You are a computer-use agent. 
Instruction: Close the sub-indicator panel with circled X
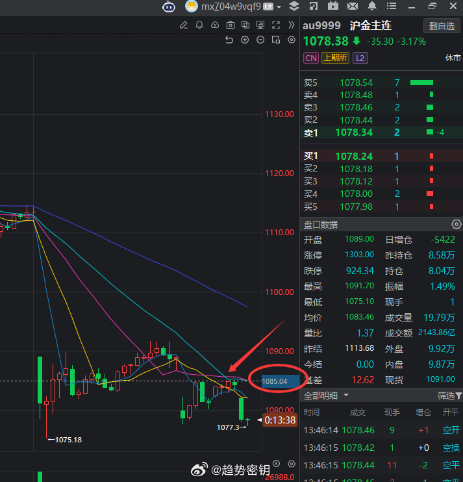pyautogui.click(x=276, y=464)
